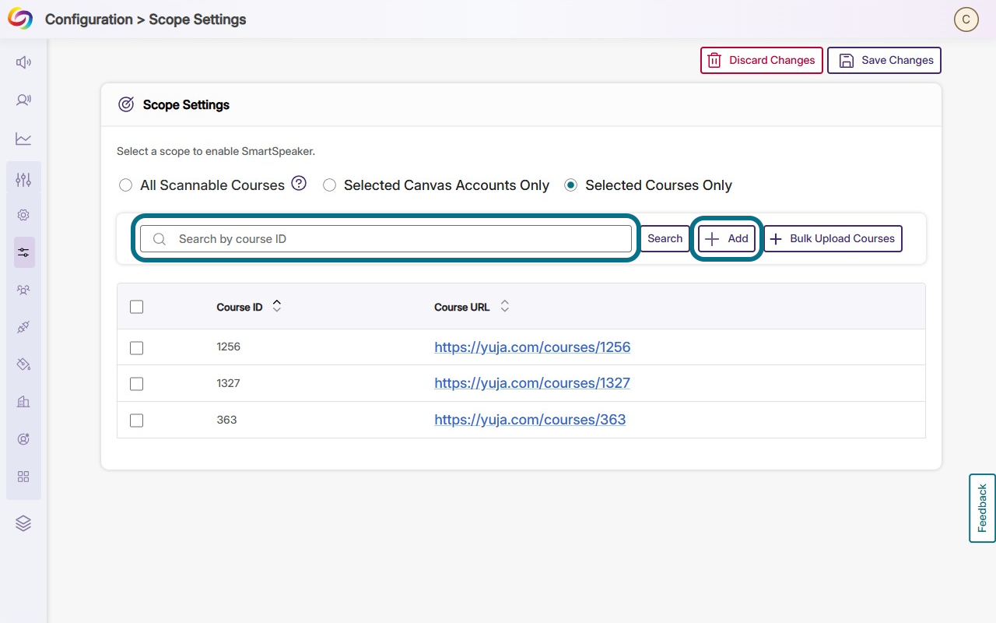Screen dimensions: 996x623
Task: Click Bulk Upload Courses button
Action: pos(833,238)
